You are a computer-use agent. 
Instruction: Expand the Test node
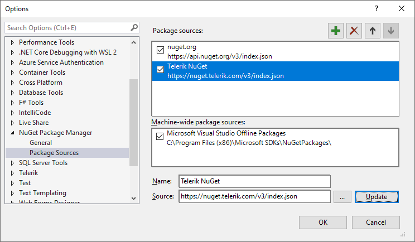tap(12, 183)
